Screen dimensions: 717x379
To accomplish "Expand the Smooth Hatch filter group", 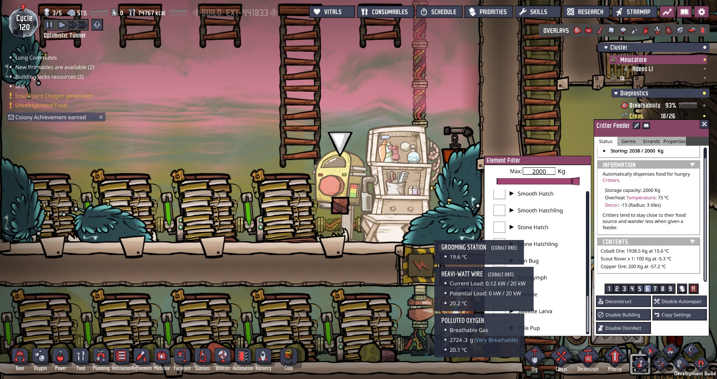I will pyautogui.click(x=512, y=193).
